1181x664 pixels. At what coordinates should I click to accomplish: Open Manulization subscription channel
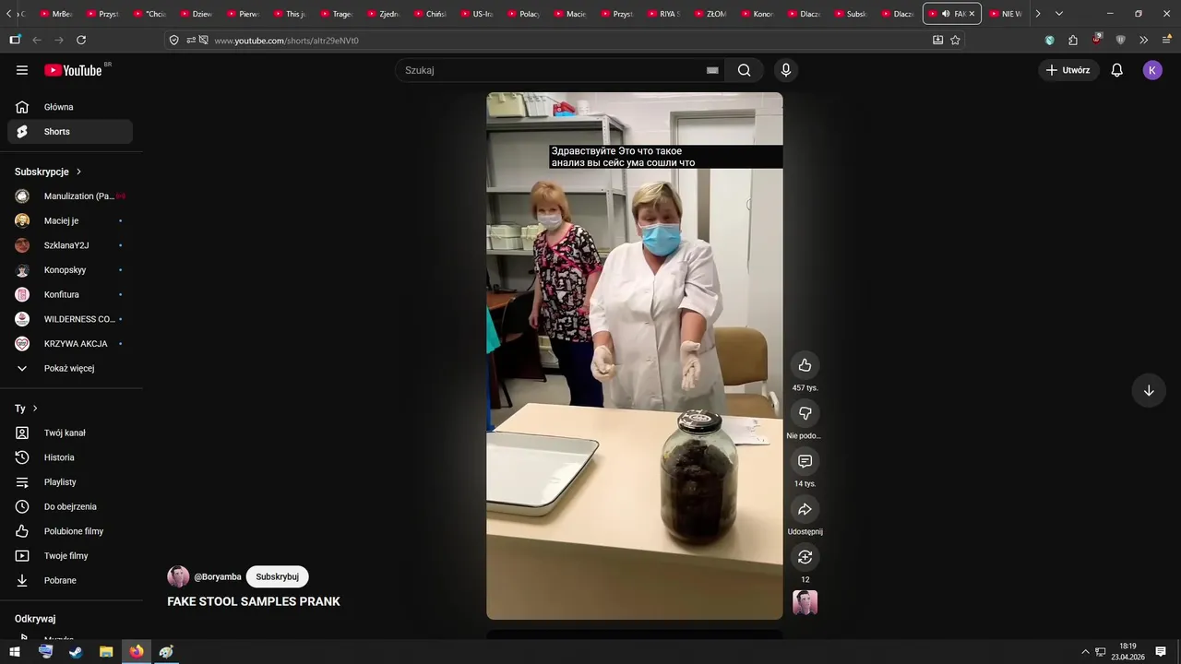70,196
